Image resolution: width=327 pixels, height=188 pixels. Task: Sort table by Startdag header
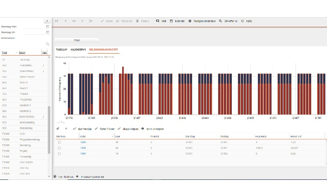click(190, 137)
